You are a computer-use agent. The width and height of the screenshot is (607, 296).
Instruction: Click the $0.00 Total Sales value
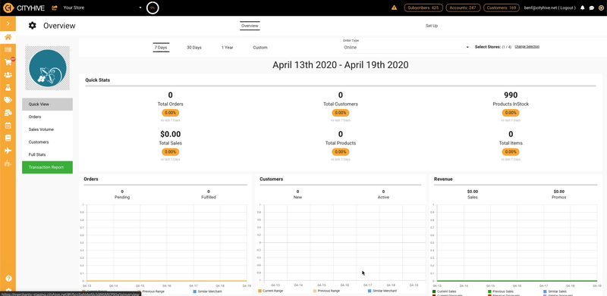(x=170, y=135)
